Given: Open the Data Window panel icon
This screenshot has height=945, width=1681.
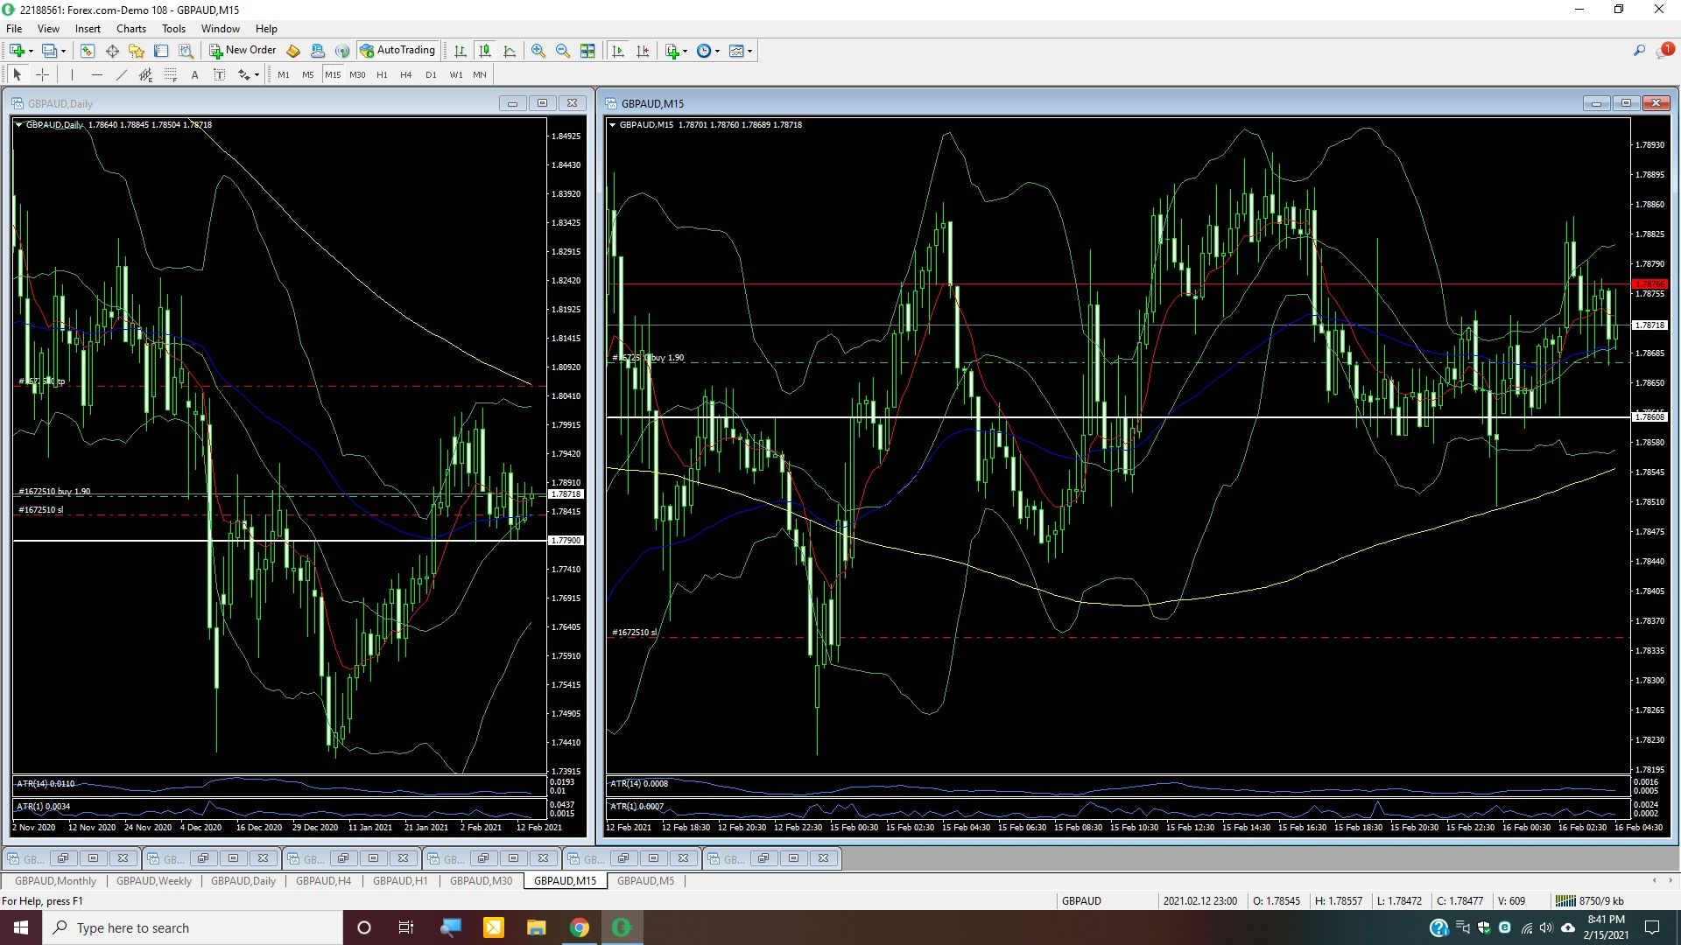Looking at the screenshot, I should (112, 51).
